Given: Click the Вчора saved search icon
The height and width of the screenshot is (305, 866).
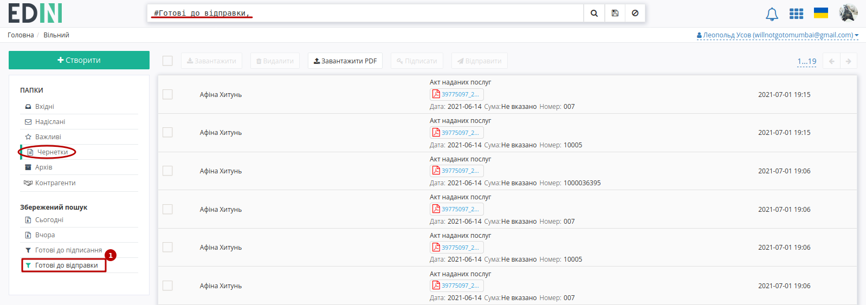Looking at the screenshot, I should point(28,235).
